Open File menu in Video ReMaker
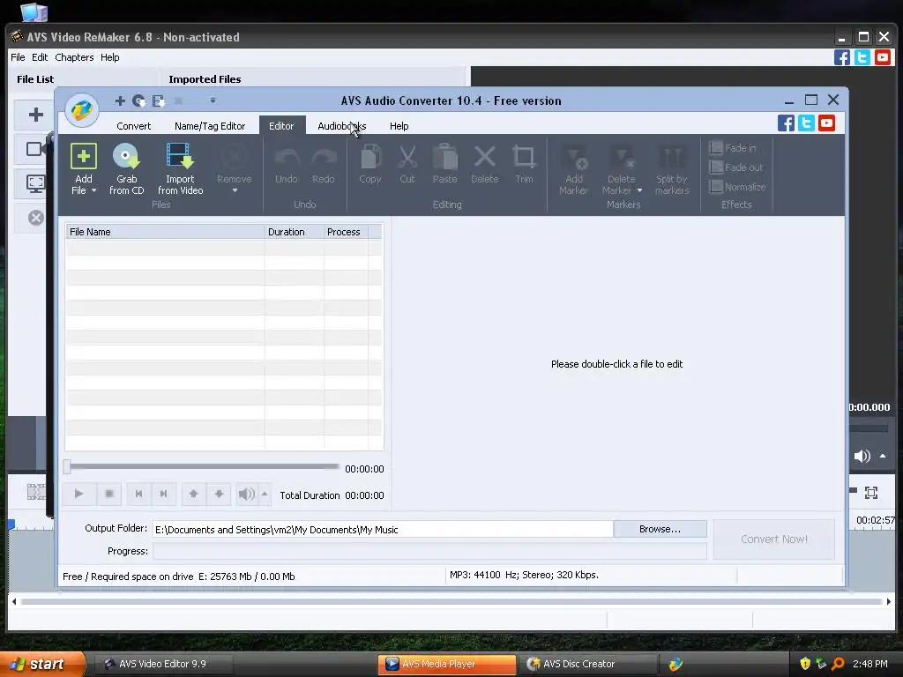Image resolution: width=903 pixels, height=677 pixels. point(18,57)
